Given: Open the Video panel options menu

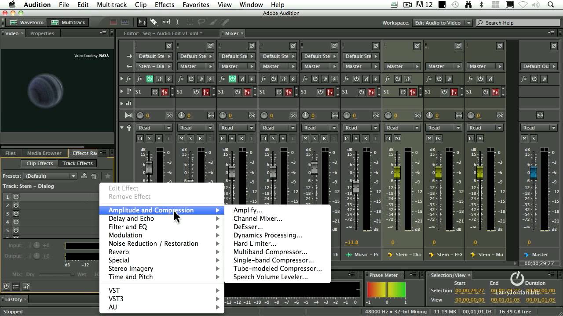Looking at the screenshot, I should (103, 33).
